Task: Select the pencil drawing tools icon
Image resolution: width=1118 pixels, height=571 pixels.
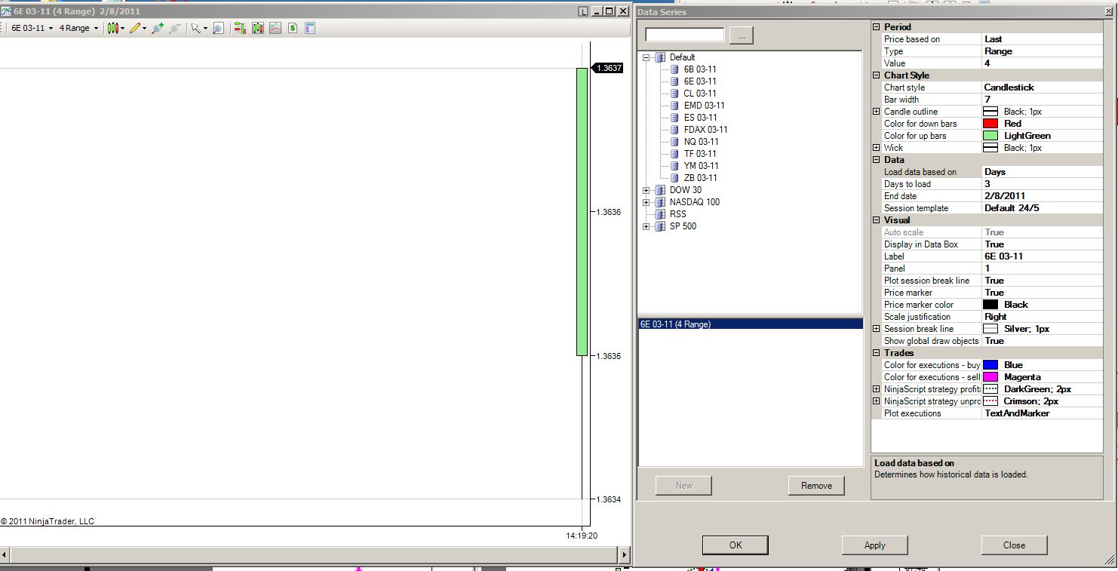Action: coord(134,28)
